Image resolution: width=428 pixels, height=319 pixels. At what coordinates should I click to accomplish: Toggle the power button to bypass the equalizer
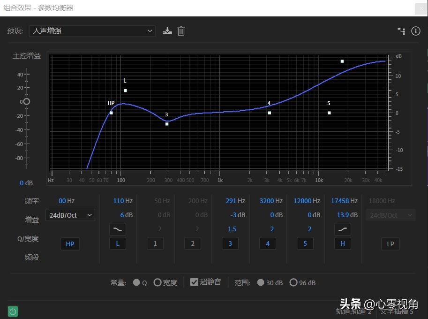click(12, 311)
